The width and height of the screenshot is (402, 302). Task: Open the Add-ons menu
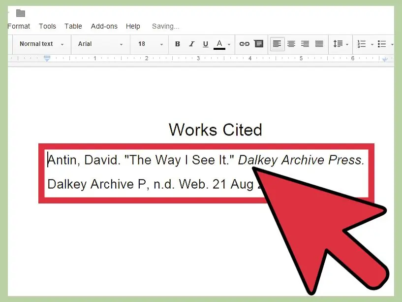(103, 26)
